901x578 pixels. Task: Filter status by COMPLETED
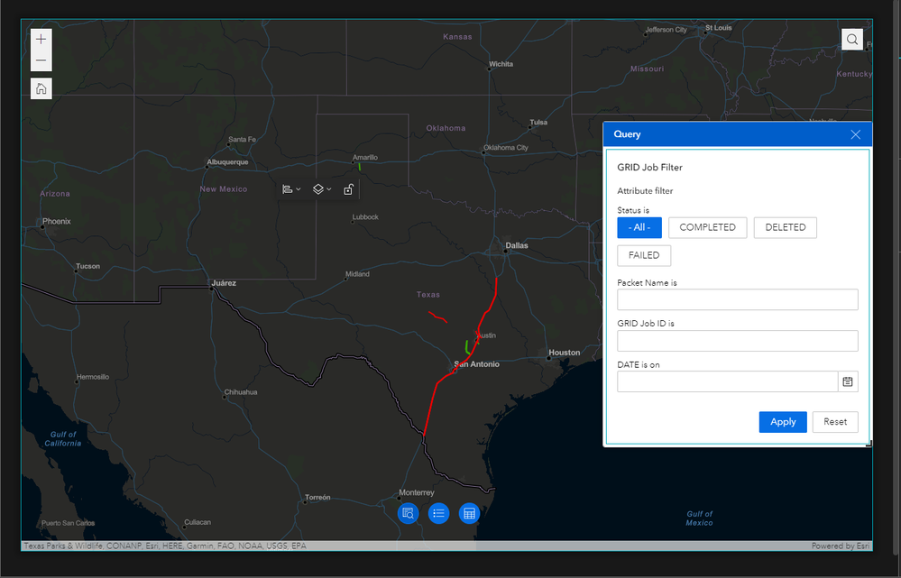pos(707,227)
